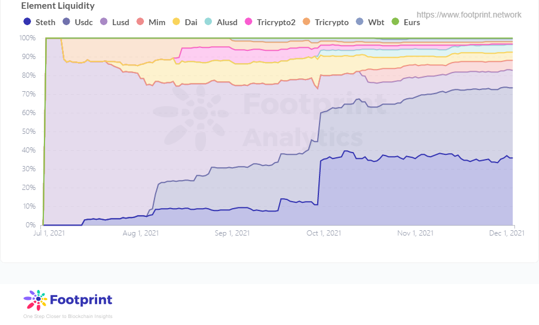The width and height of the screenshot is (539, 325).
Task: Select the Oct 1, 2021 axis label
Action: point(324,233)
